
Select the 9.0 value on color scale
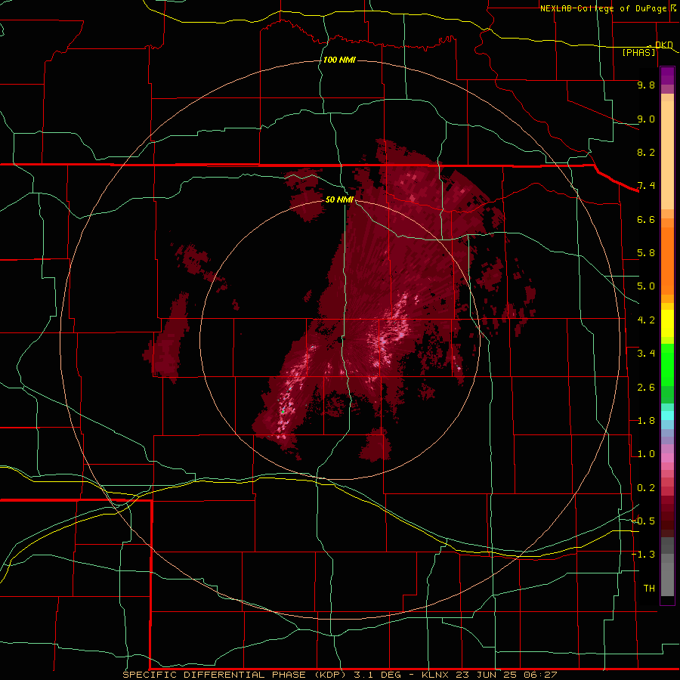(x=646, y=119)
